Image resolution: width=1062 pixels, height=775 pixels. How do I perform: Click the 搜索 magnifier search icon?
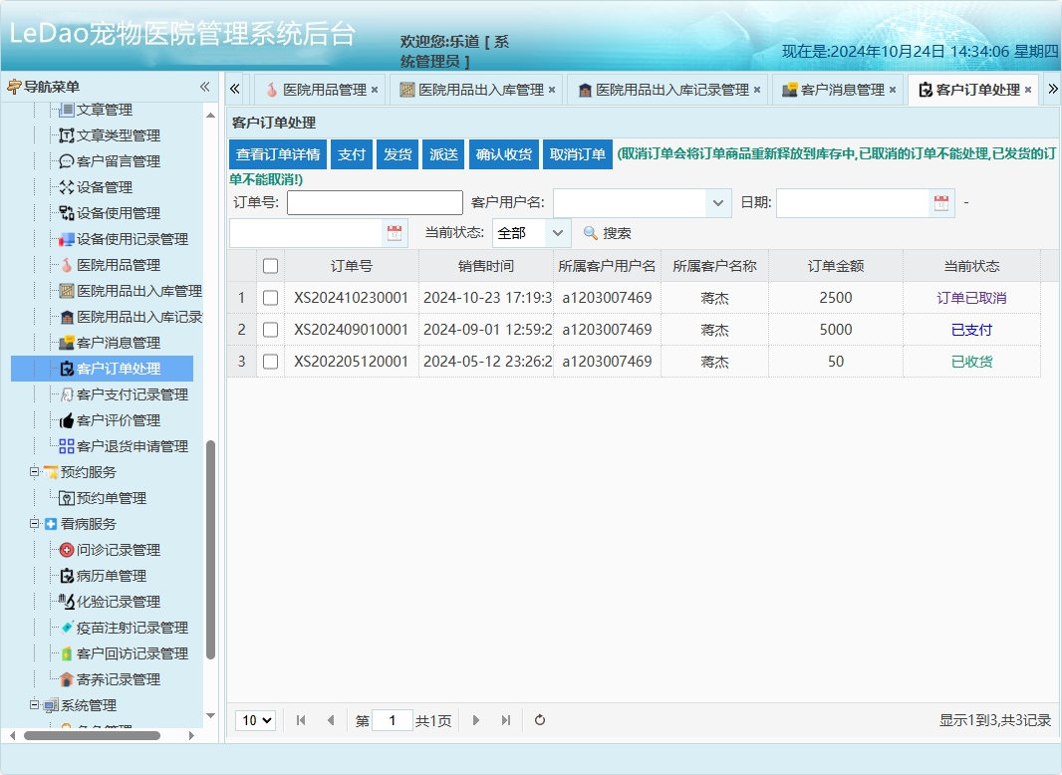(x=590, y=234)
